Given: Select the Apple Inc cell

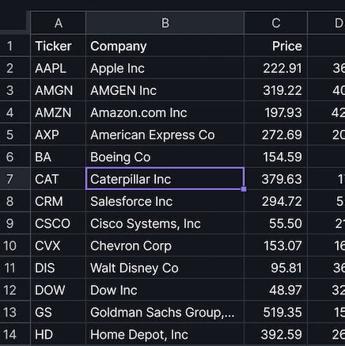Looking at the screenshot, I should 165,68.
